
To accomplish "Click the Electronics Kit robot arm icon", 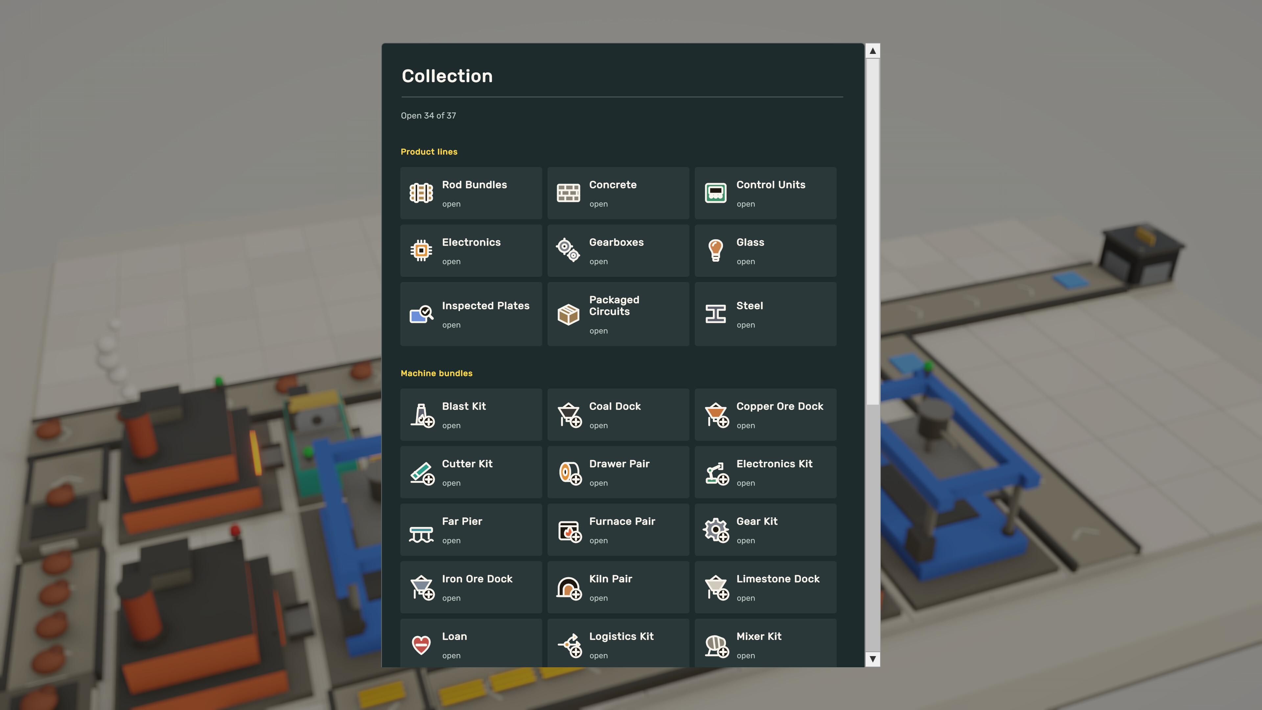I will [717, 473].
